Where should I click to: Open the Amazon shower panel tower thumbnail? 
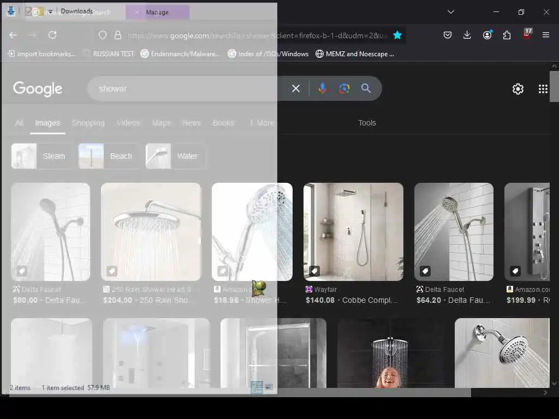click(527, 231)
